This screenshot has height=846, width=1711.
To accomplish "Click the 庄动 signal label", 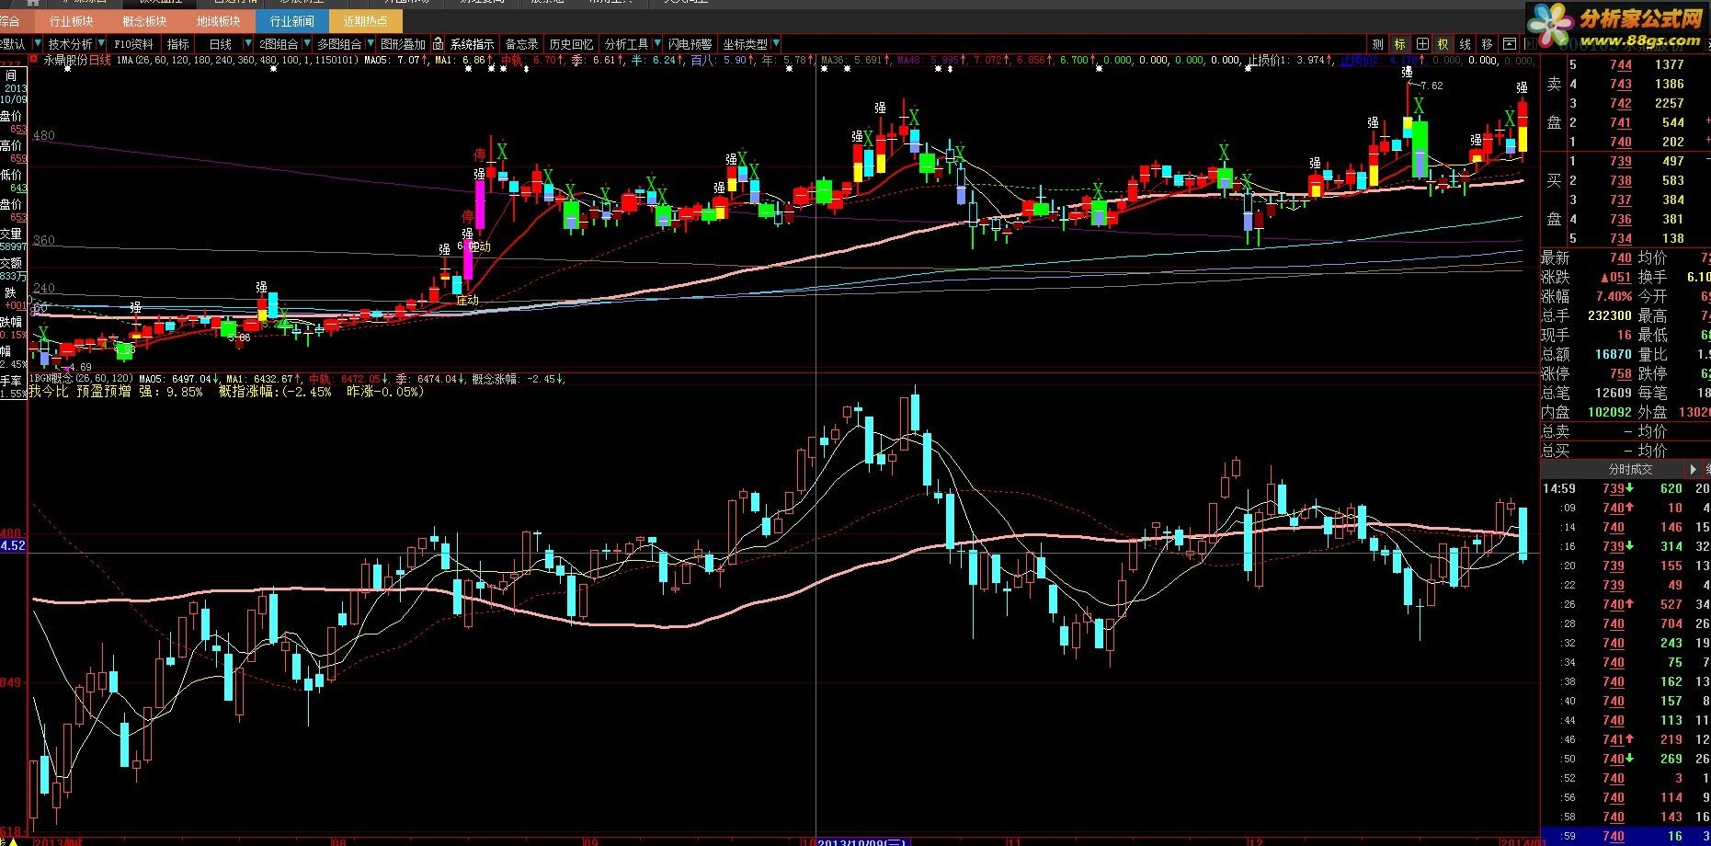I will click(x=467, y=299).
